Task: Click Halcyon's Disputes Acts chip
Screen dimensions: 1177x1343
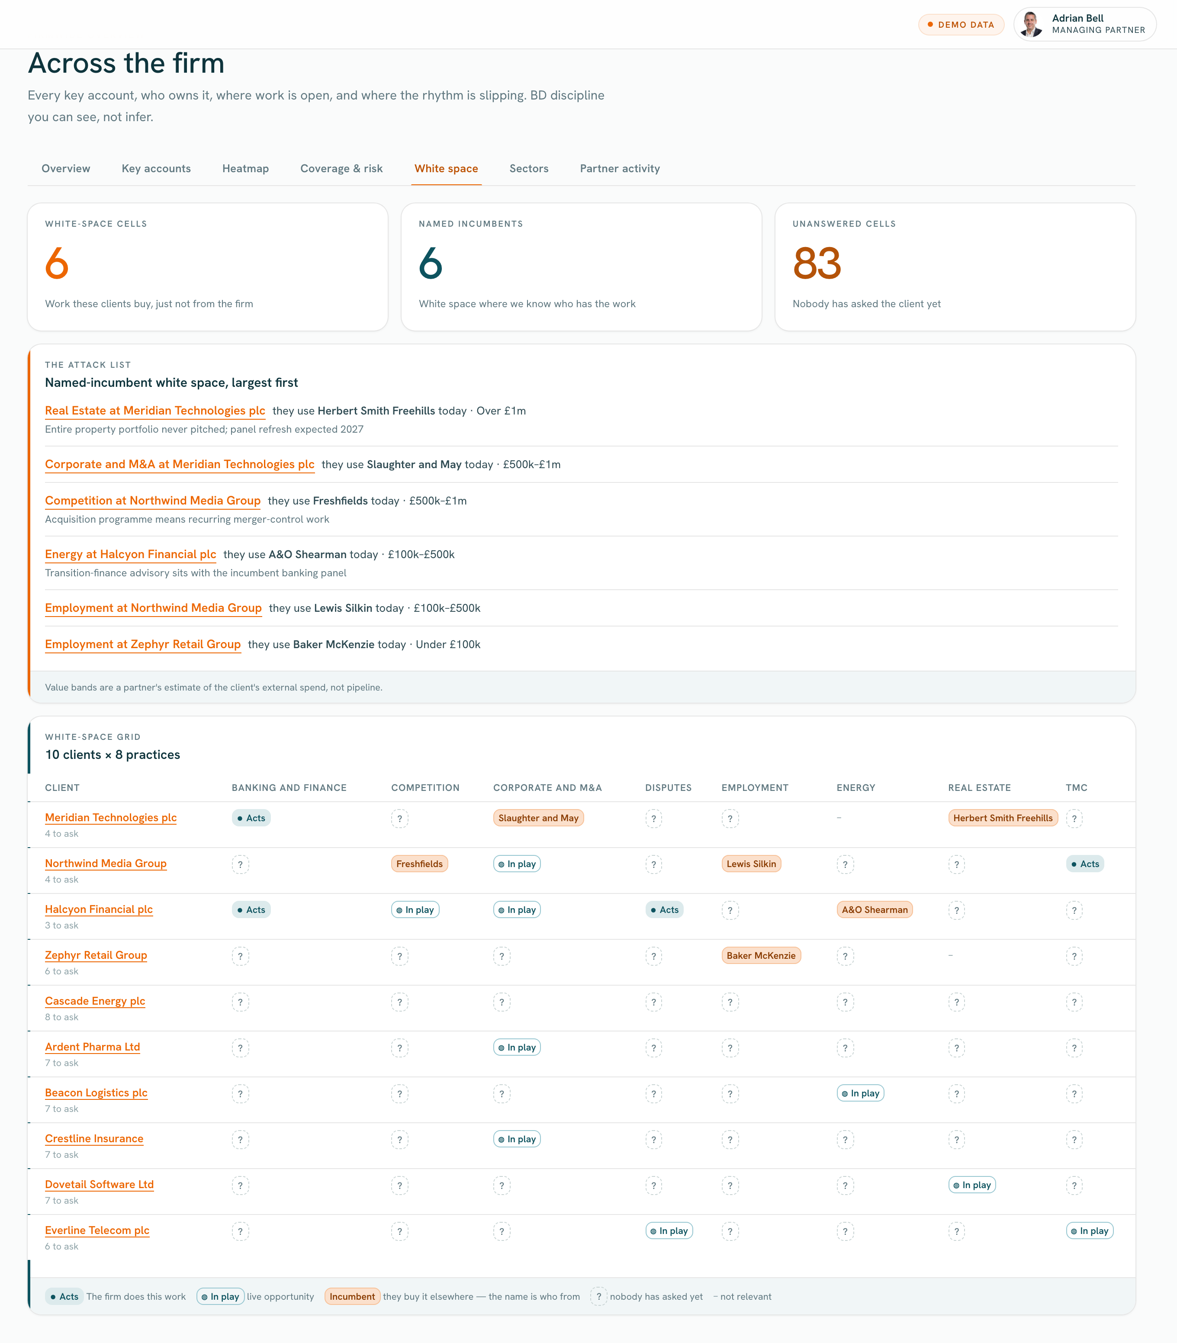Action: point(664,910)
